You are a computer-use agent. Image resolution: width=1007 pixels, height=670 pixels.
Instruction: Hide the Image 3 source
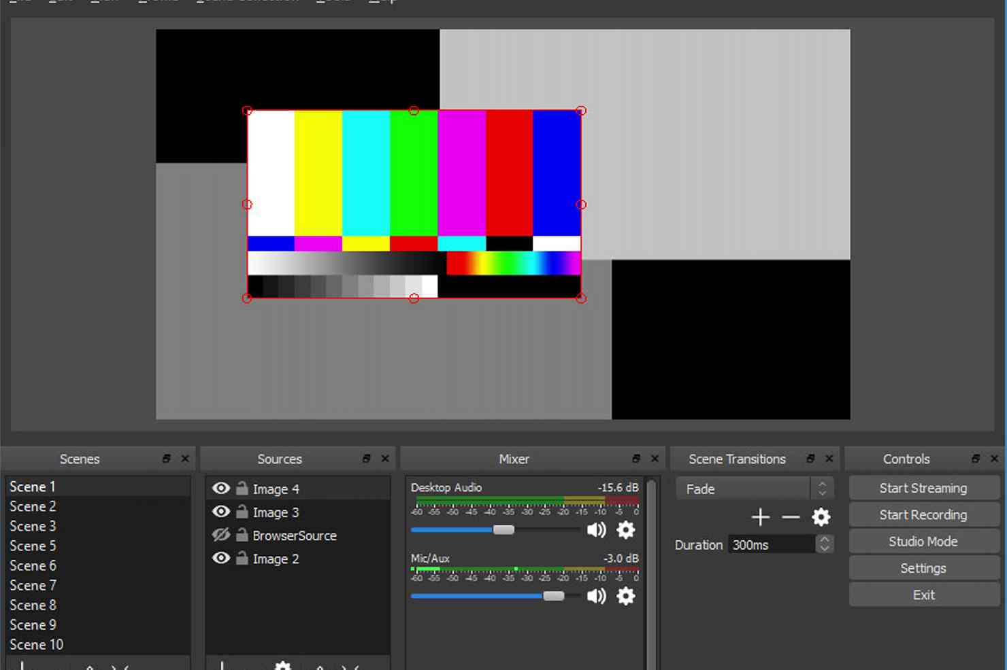[x=221, y=511]
